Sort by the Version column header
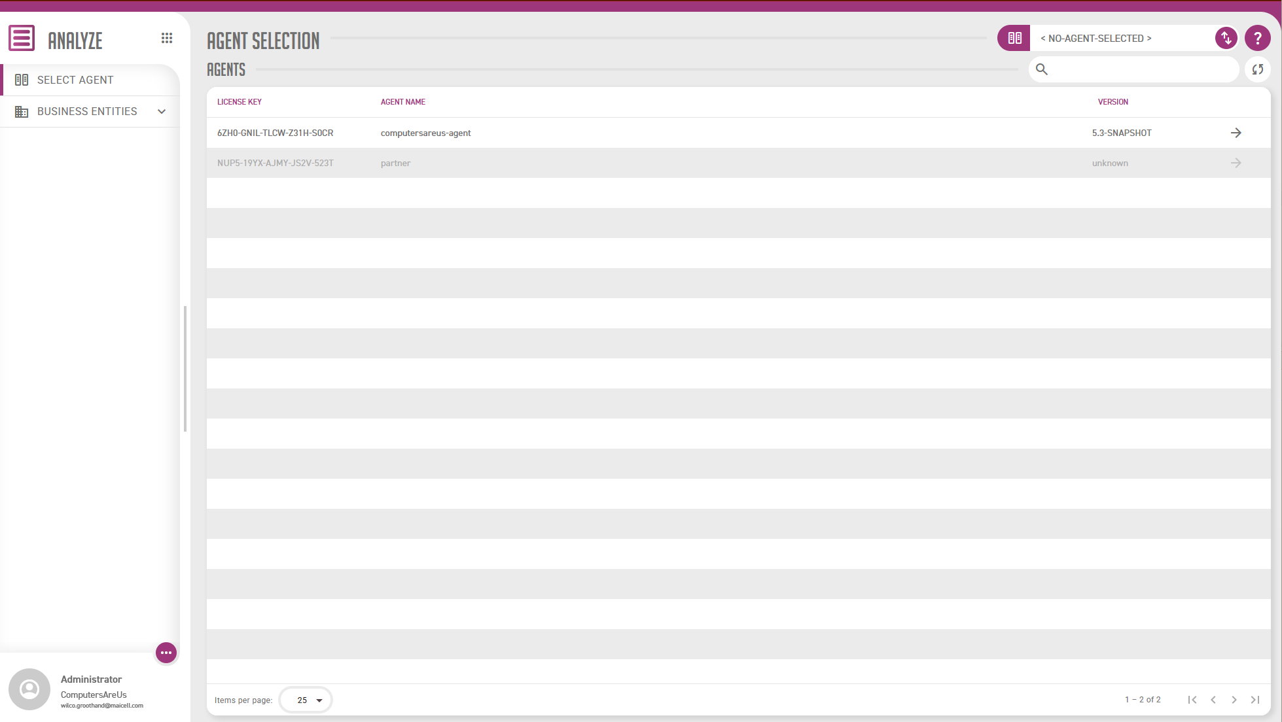Viewport: 1282px width, 722px height. (x=1113, y=102)
